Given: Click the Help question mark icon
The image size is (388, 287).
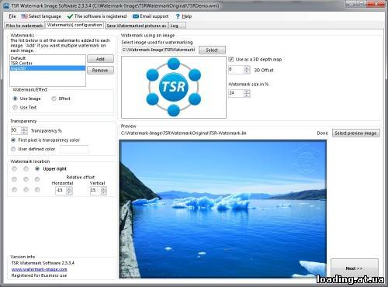Looking at the screenshot, I should 178,16.
